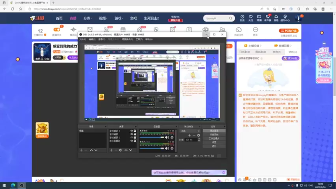Open transition properties with the gear icon
The image size is (336, 189).
pyautogui.click(x=198, y=135)
